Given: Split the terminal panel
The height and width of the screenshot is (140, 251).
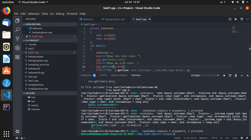Looking at the screenshot, I should 230,75.
